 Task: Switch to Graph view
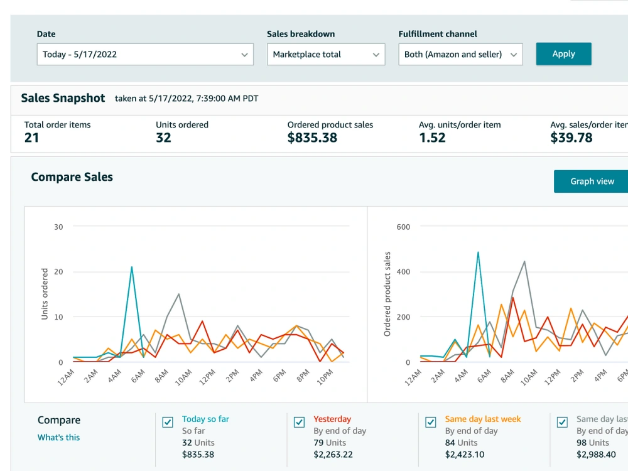[x=592, y=181]
